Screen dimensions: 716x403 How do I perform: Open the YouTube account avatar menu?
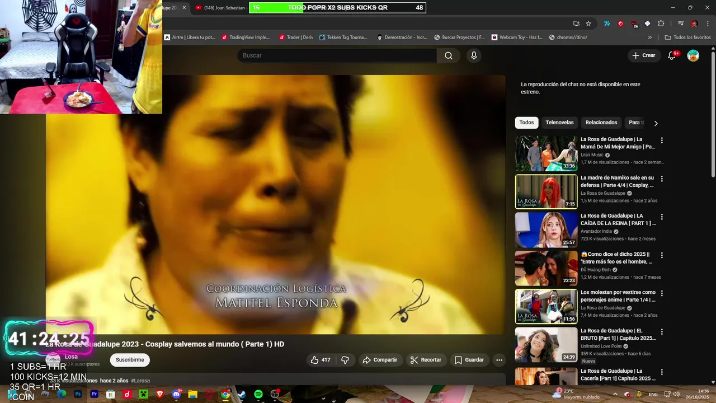693,55
